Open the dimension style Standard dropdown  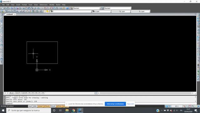(x=117, y=8)
